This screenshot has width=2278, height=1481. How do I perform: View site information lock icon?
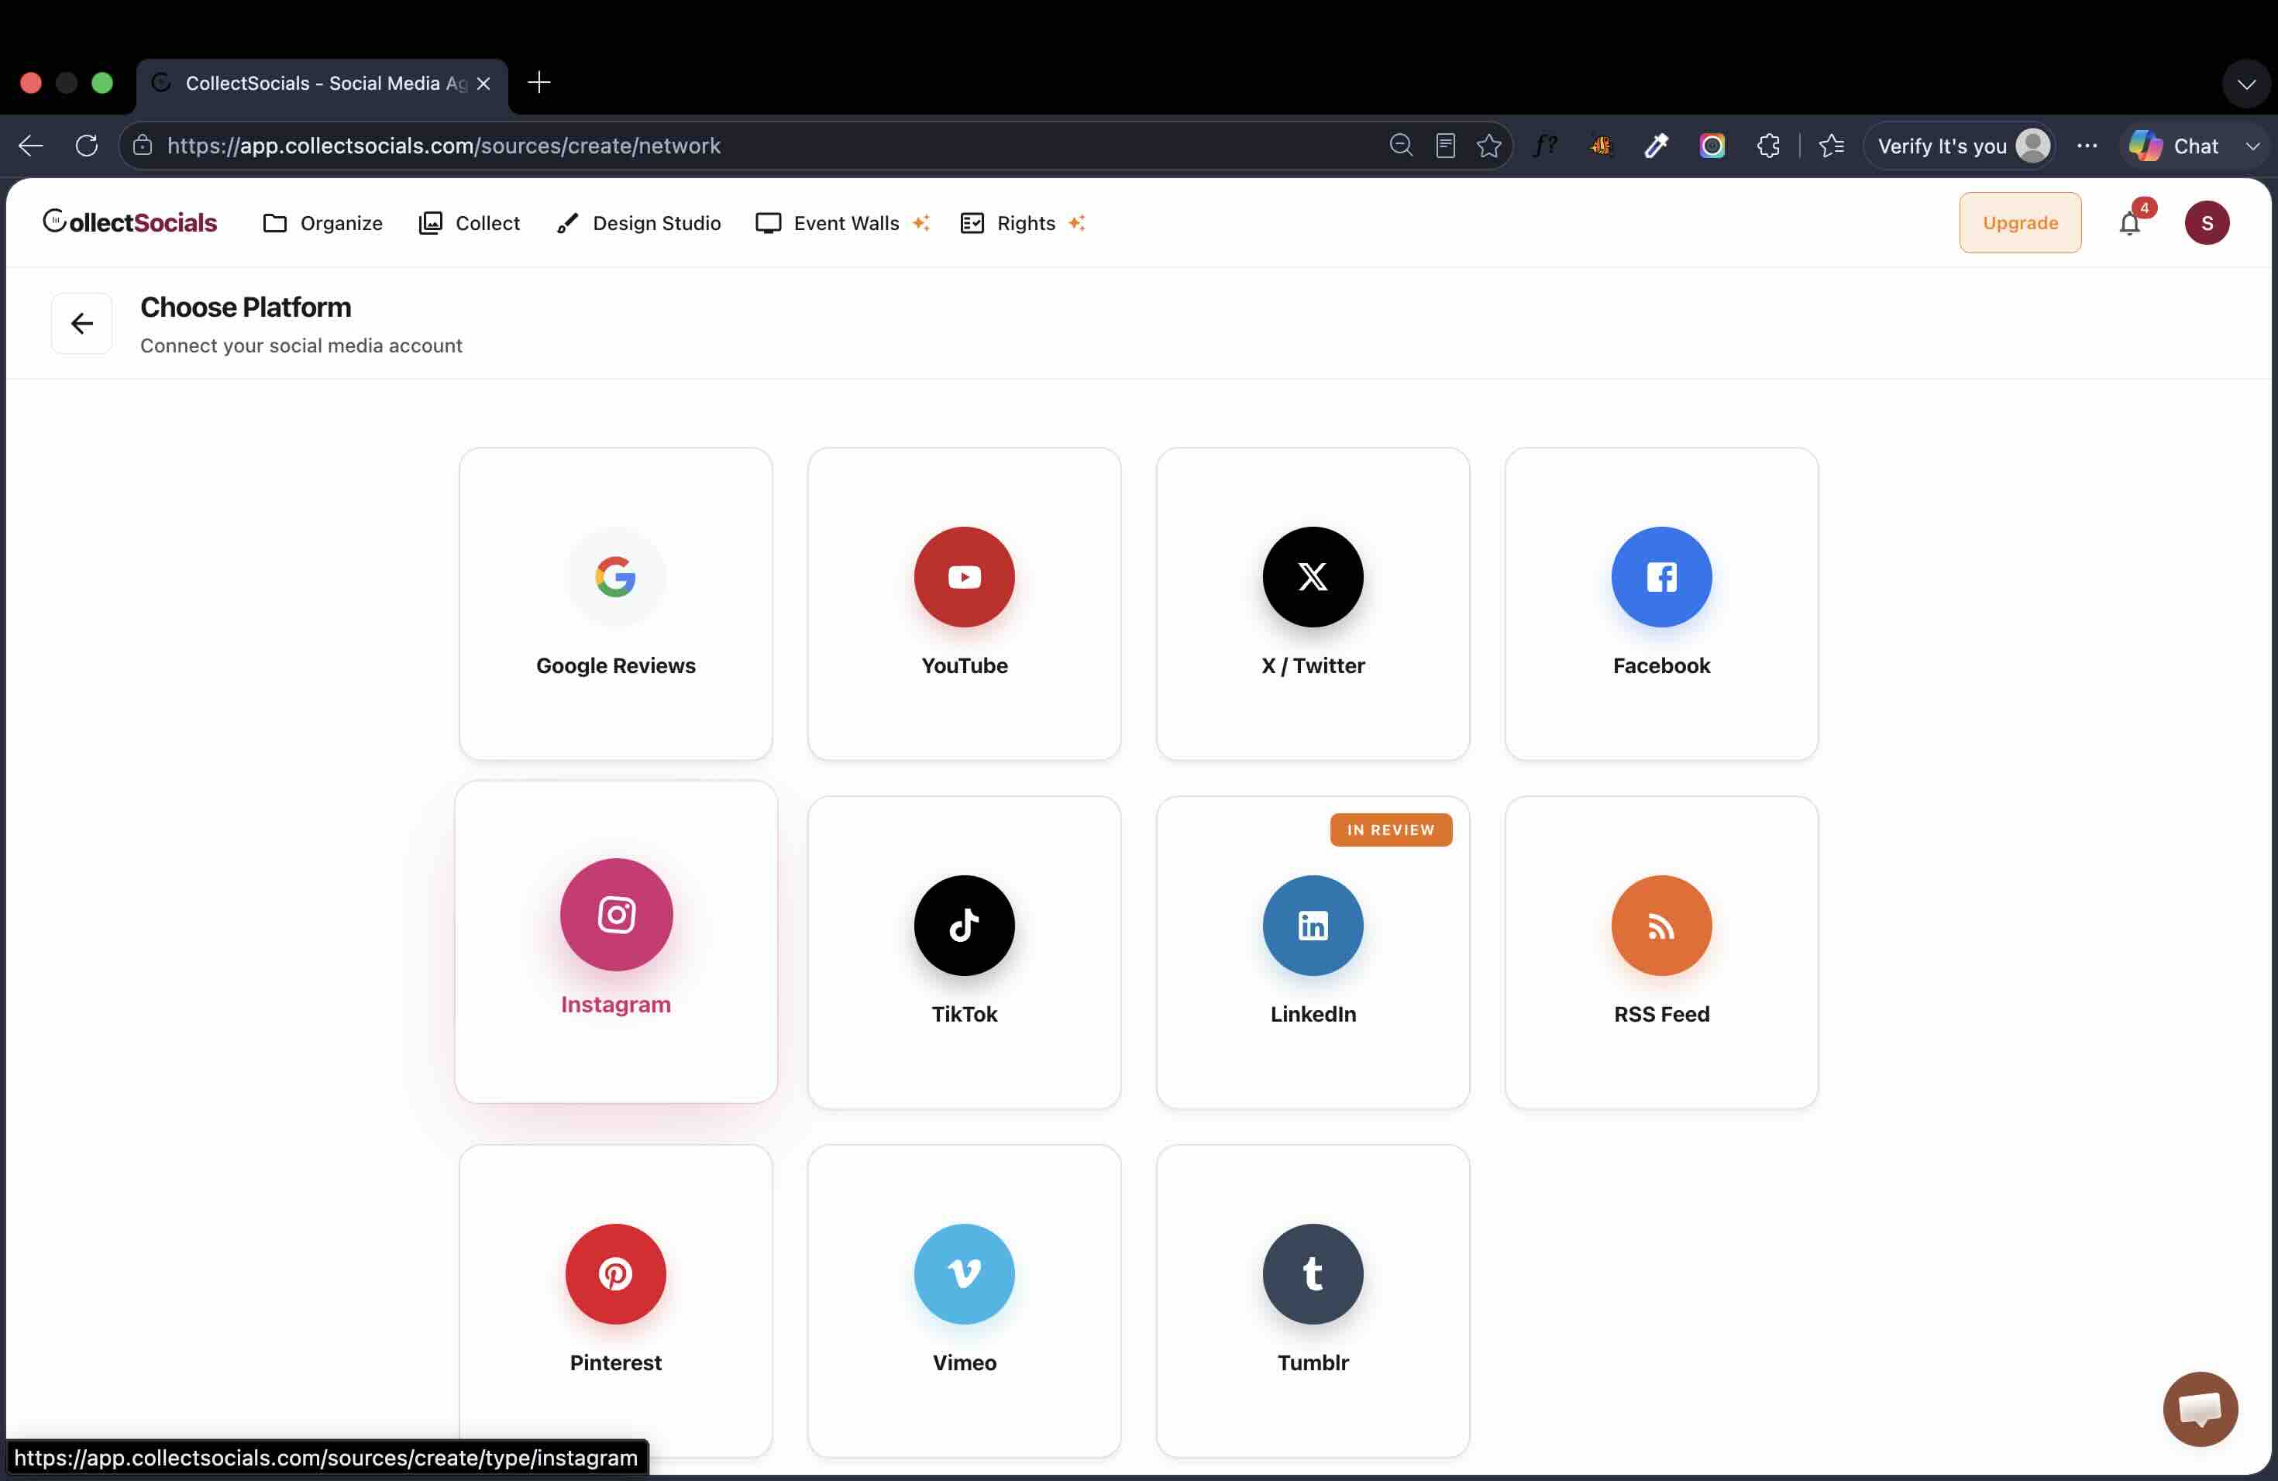pos(143,146)
